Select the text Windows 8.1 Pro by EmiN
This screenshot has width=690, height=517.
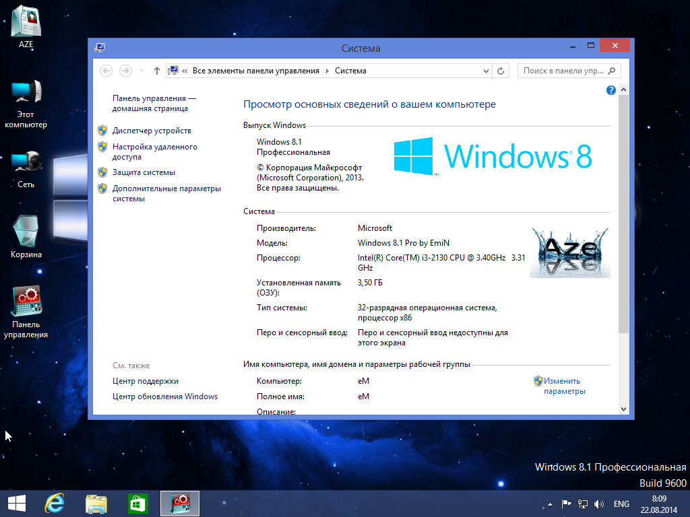click(x=403, y=242)
